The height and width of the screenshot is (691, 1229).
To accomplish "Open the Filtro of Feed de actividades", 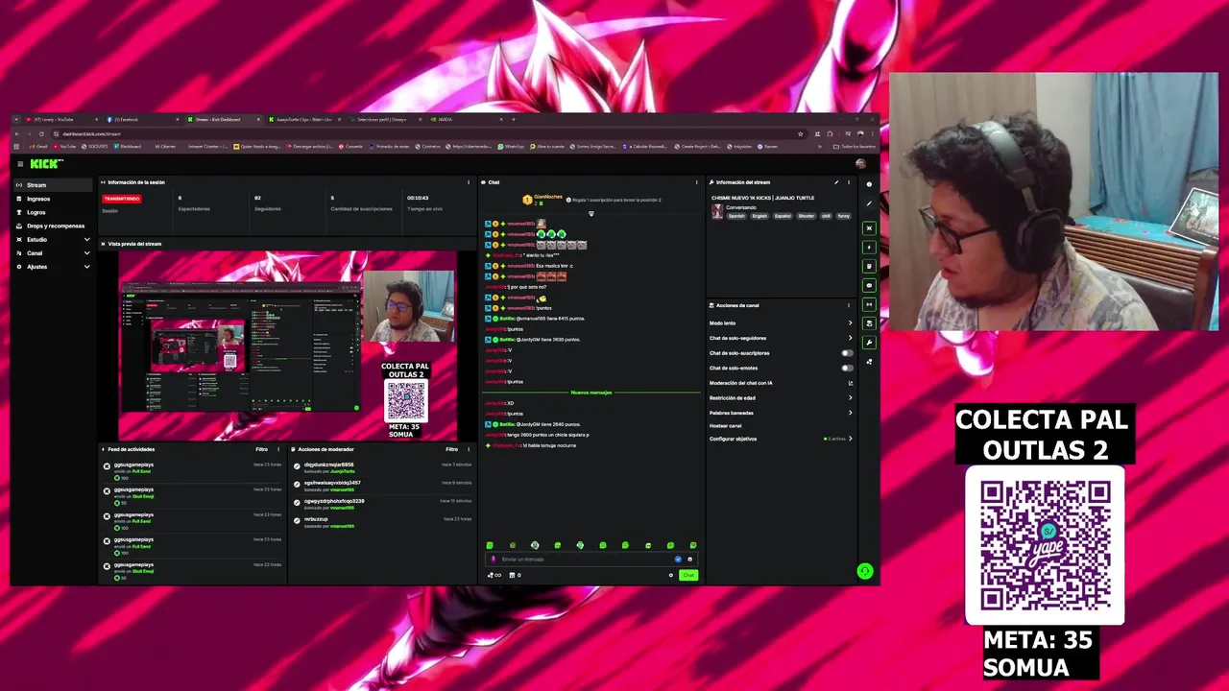I will tap(261, 449).
